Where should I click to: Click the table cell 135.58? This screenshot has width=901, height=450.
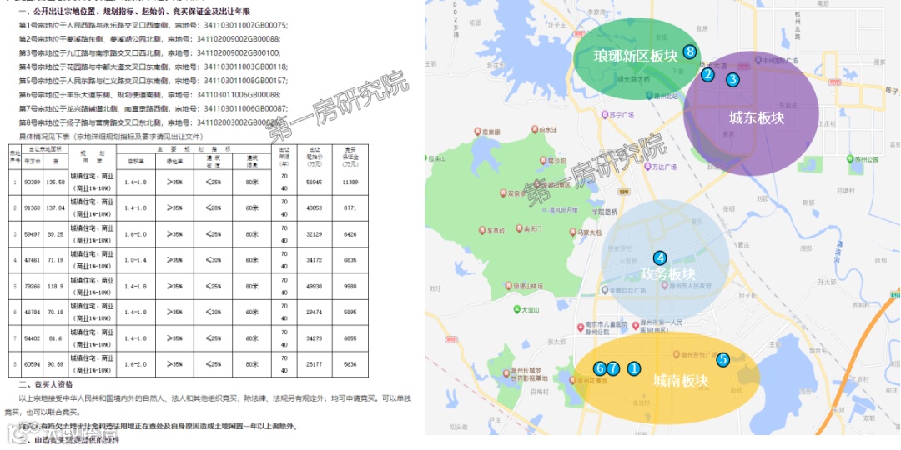[56, 182]
